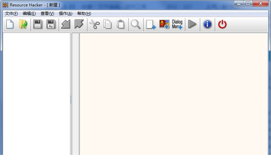Click the blue information icon

coord(207,24)
